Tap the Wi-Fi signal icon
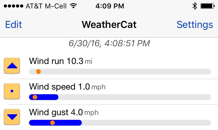Screen dimensions: 218x130 [73, 6]
